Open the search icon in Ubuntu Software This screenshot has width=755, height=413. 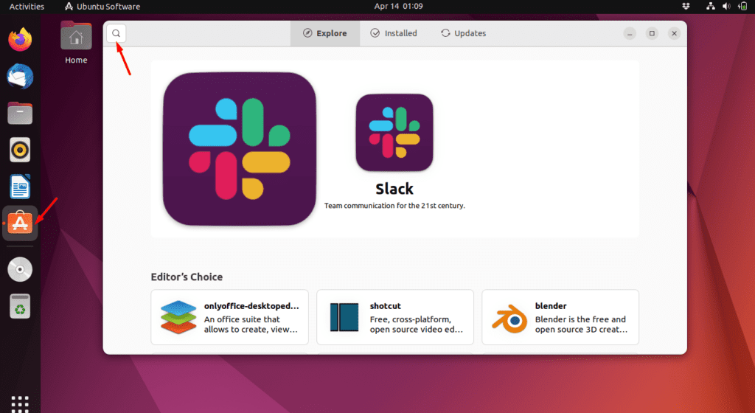pos(116,33)
